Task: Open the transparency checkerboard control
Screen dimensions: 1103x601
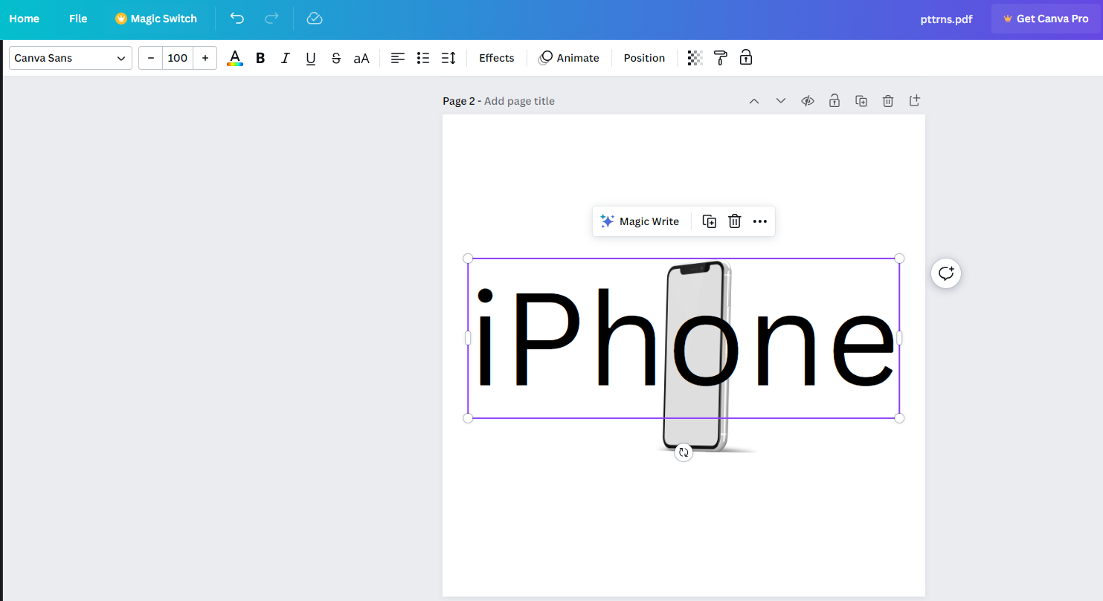Action: tap(695, 58)
